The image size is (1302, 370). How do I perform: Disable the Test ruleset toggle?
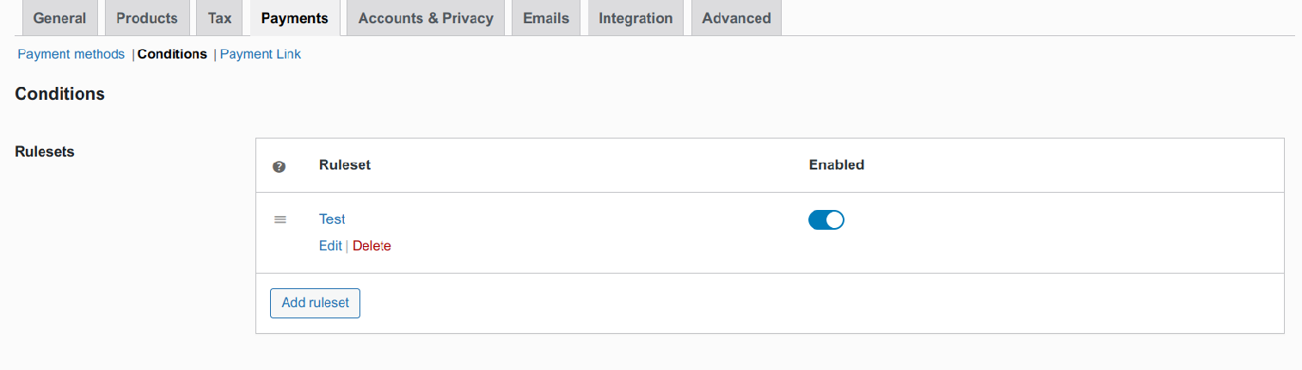(x=826, y=220)
